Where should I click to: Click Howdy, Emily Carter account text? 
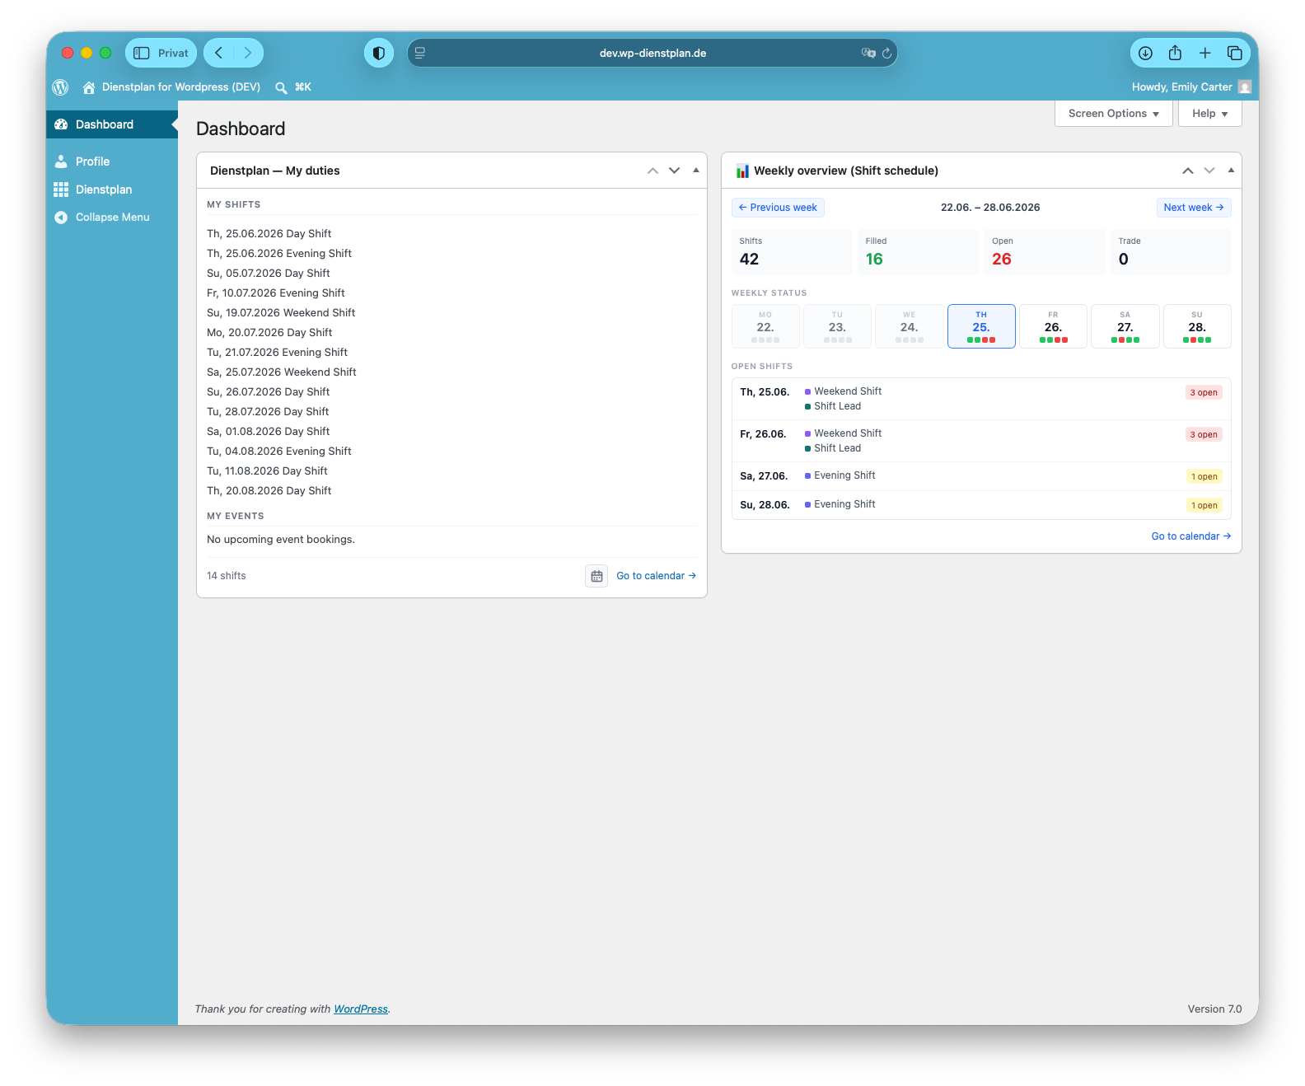tap(1181, 87)
